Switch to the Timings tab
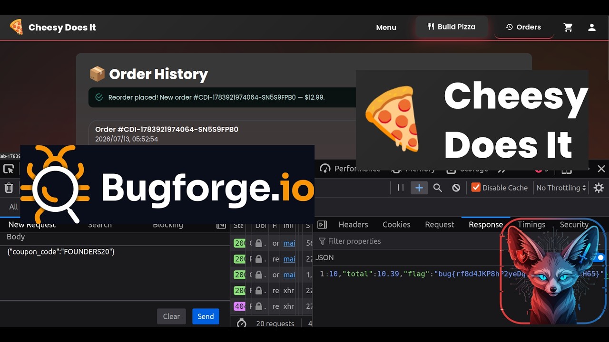The image size is (609, 342). tap(531, 225)
